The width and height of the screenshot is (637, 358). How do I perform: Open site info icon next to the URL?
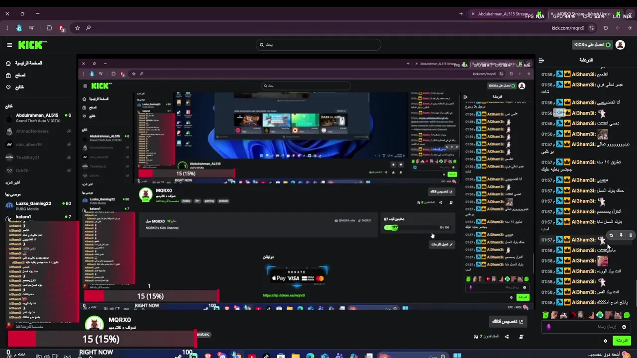click(591, 28)
